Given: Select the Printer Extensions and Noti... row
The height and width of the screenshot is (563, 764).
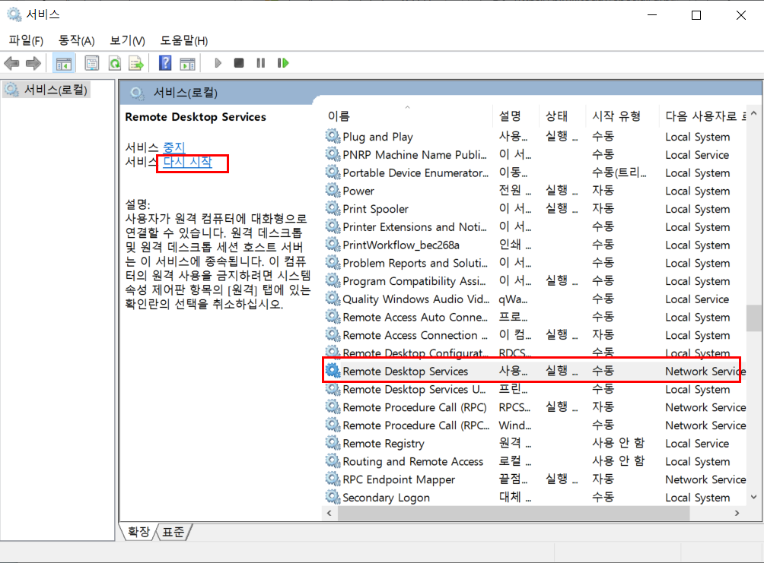Looking at the screenshot, I should click(x=534, y=226).
